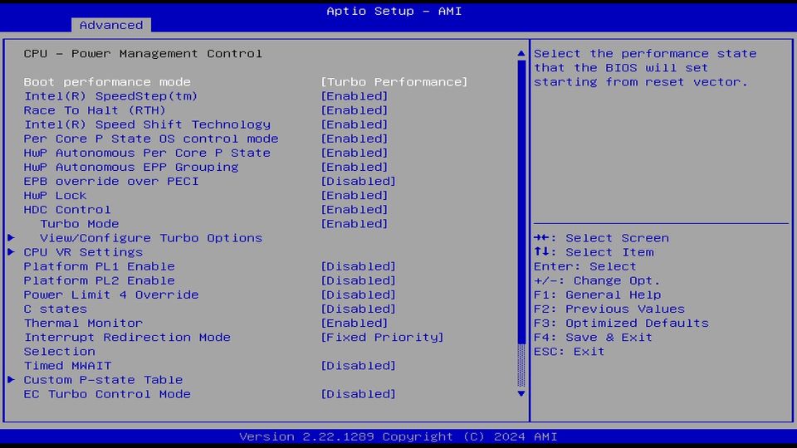Toggle Speed Shift Technology Enabled value
Image resolution: width=797 pixels, height=448 pixels.
click(354, 124)
